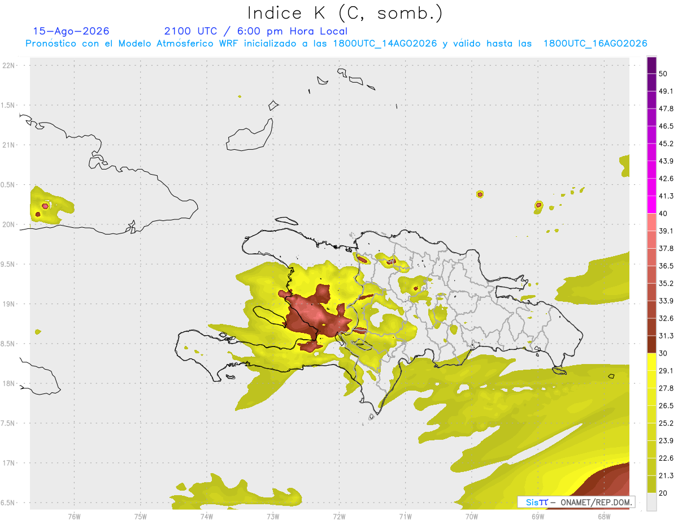The width and height of the screenshot is (678, 524).
Task: Click the legend value "30"
Action: coord(663,353)
